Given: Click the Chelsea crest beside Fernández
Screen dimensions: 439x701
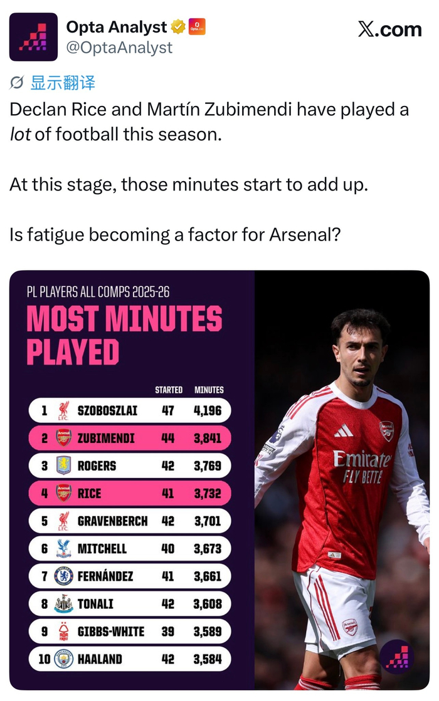Looking at the screenshot, I should click(x=63, y=576).
